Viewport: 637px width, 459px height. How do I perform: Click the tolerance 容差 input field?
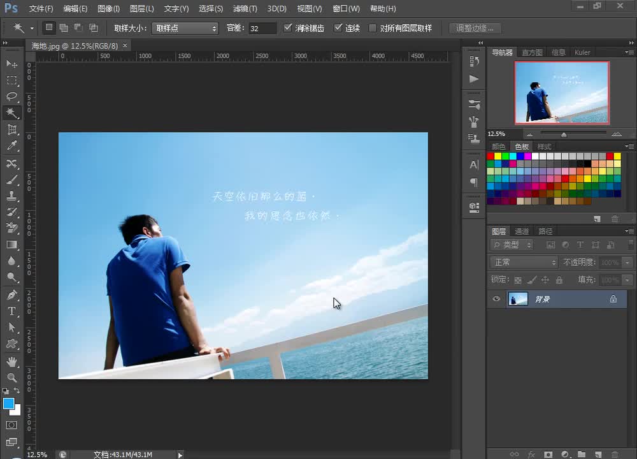click(262, 28)
